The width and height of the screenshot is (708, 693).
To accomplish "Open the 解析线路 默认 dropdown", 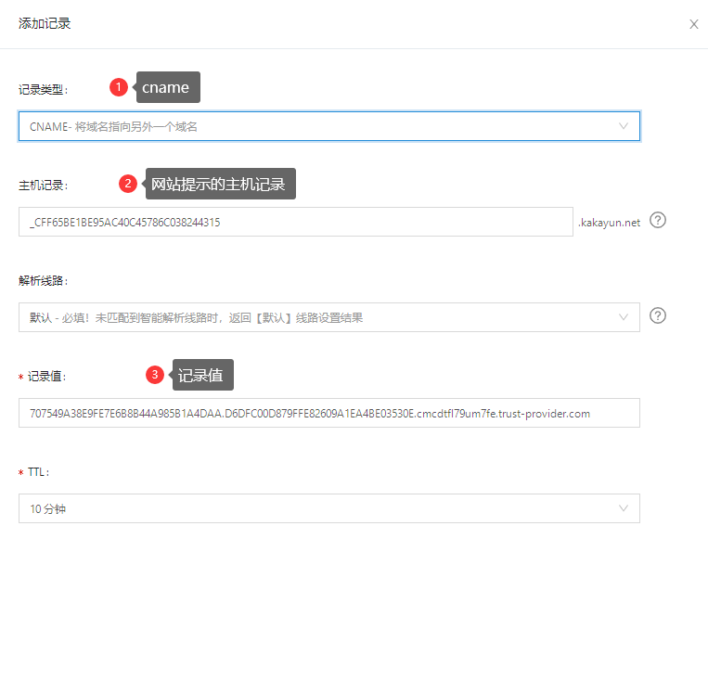I will click(329, 317).
